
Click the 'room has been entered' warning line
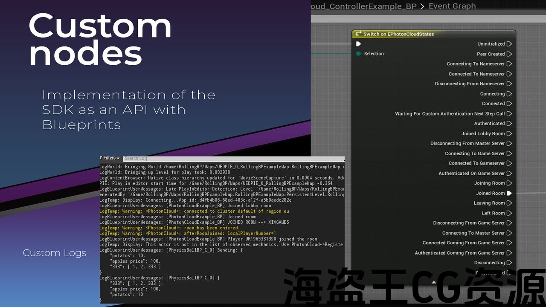point(168,228)
